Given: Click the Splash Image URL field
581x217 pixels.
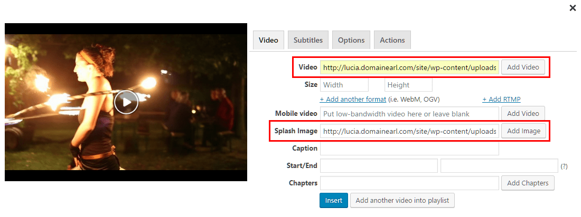Looking at the screenshot, I should (x=409, y=131).
